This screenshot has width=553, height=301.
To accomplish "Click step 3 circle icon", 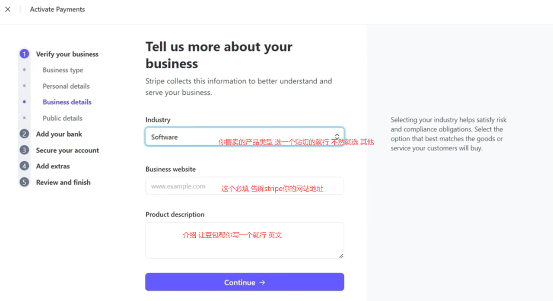I will click(x=24, y=150).
